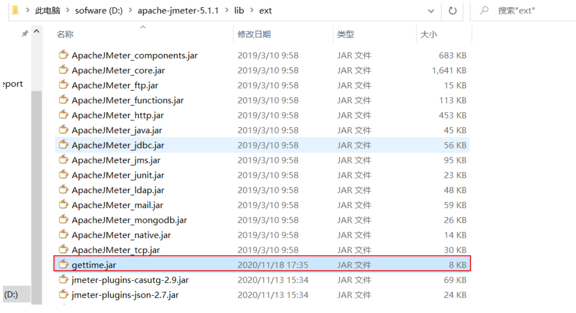Viewport: 576px width, 313px height.
Task: Click the date 2020/11/18 17:35
Action: tap(273, 265)
